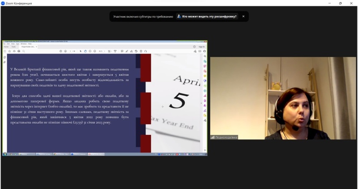358x189 pixels.
Task: Open the zoom percentage dropdown
Action: tap(102, 51)
